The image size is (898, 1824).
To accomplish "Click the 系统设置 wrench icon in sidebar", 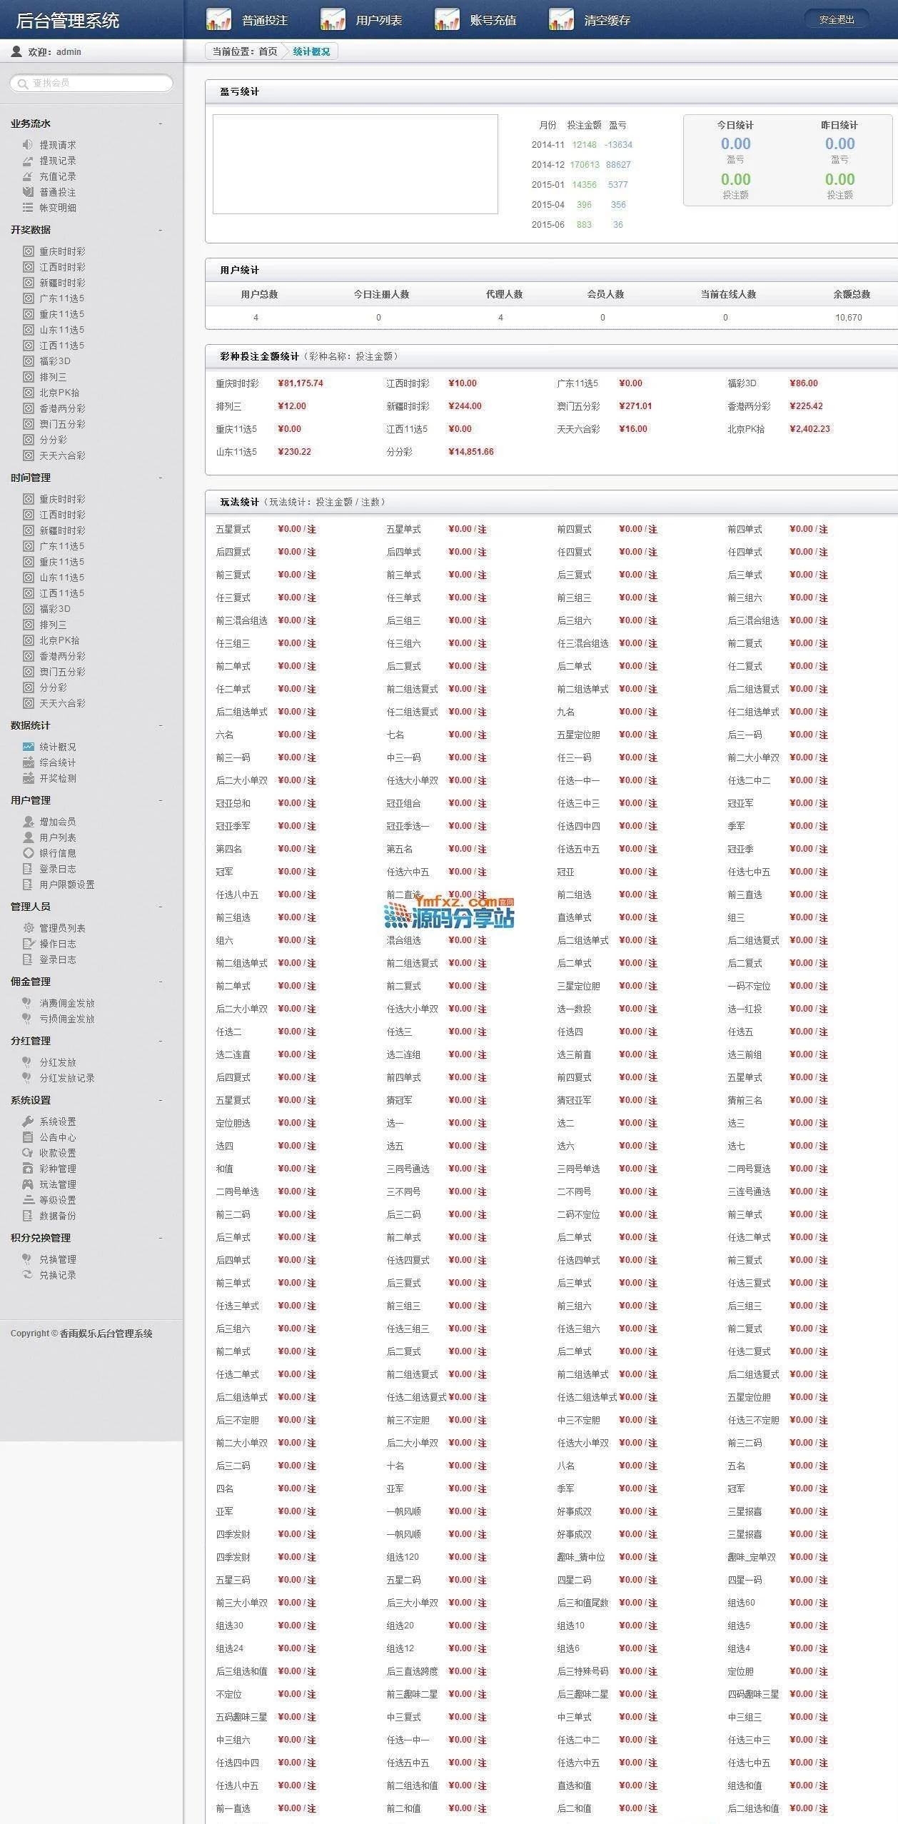I will tap(28, 1122).
